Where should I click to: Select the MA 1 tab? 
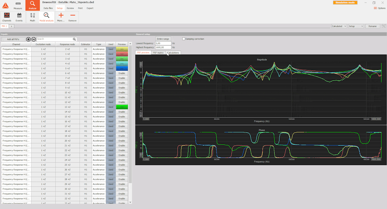click(x=5, y=26)
